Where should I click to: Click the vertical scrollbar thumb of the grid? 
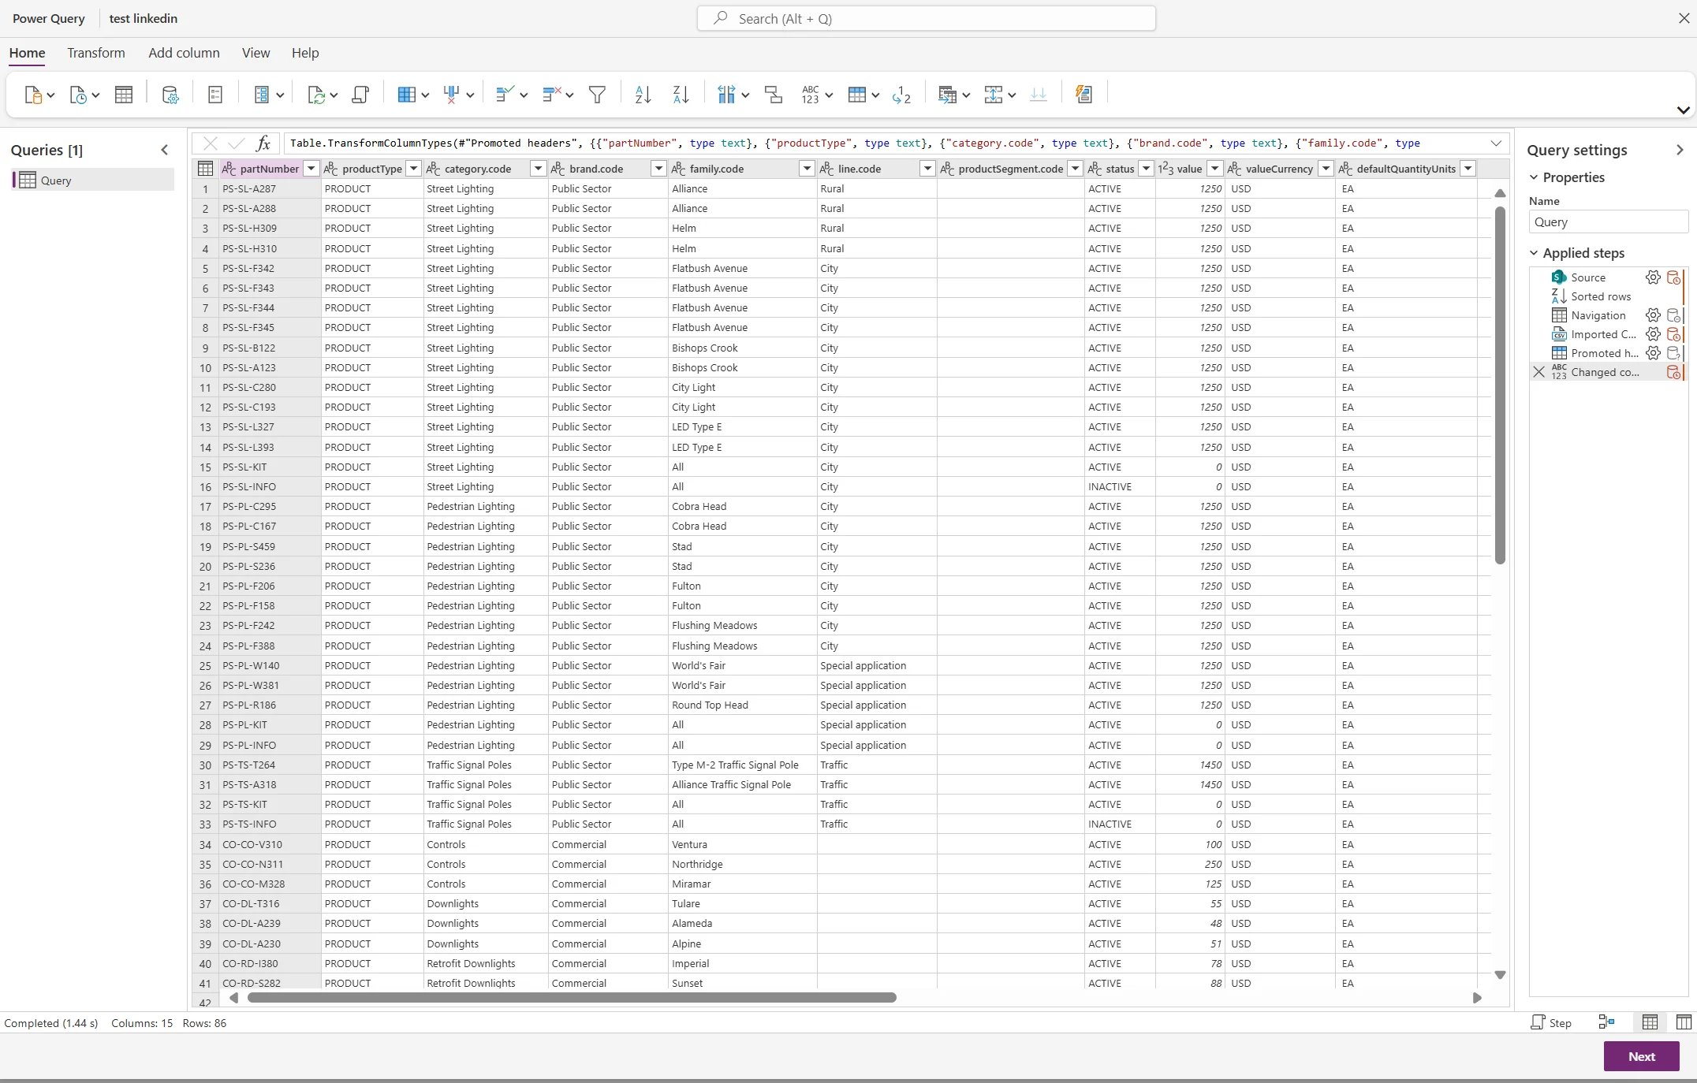(1500, 385)
